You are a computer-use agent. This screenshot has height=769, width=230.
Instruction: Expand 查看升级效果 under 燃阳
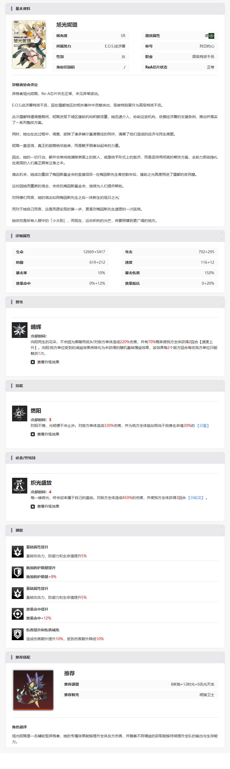pyautogui.click(x=45, y=434)
